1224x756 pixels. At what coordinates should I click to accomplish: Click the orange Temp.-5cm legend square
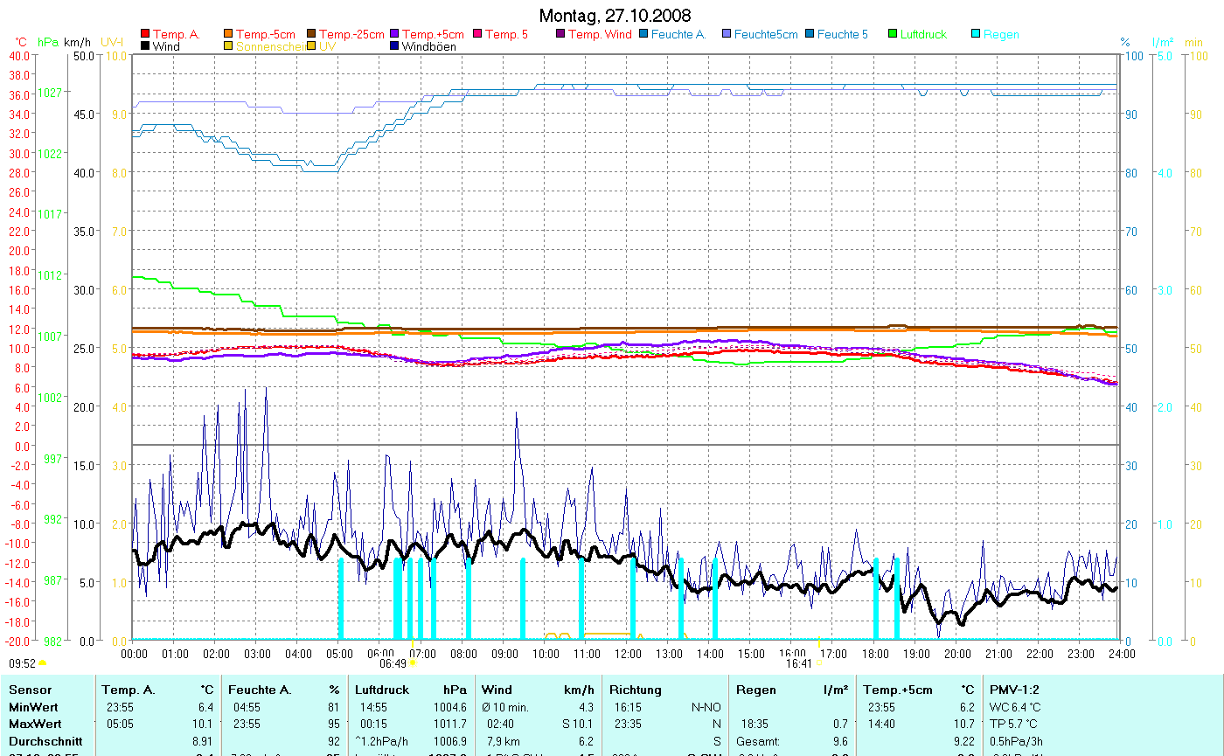click(x=229, y=34)
